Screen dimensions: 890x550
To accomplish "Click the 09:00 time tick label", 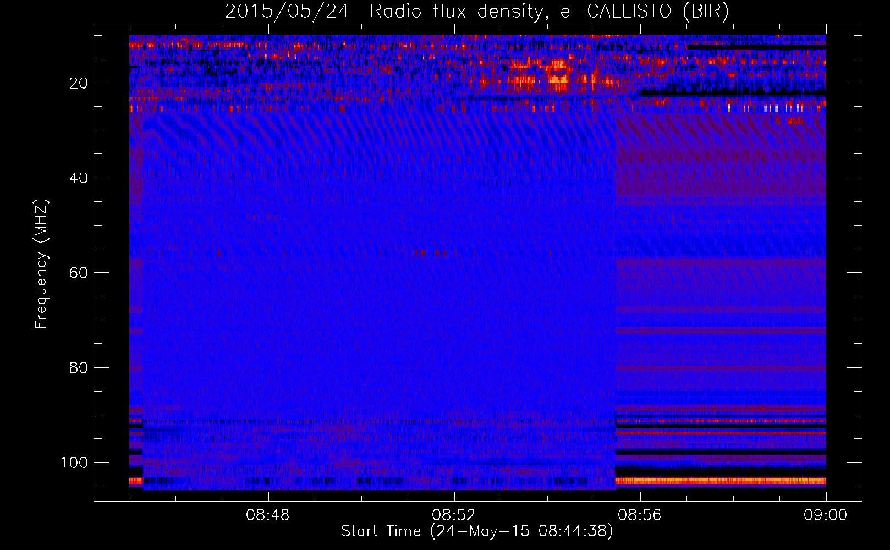I will (826, 515).
